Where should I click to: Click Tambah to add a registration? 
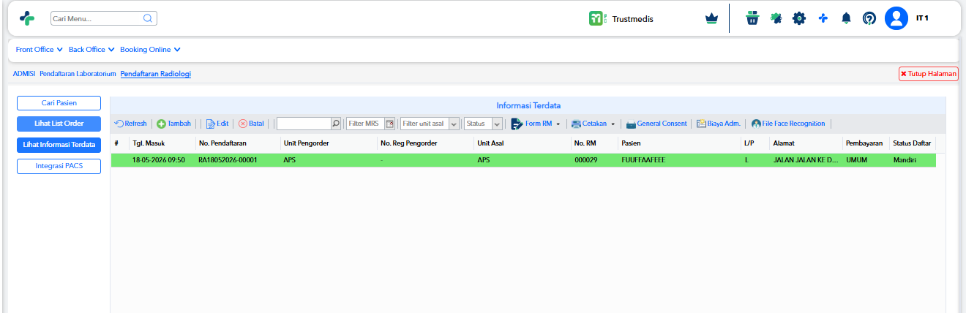click(174, 124)
